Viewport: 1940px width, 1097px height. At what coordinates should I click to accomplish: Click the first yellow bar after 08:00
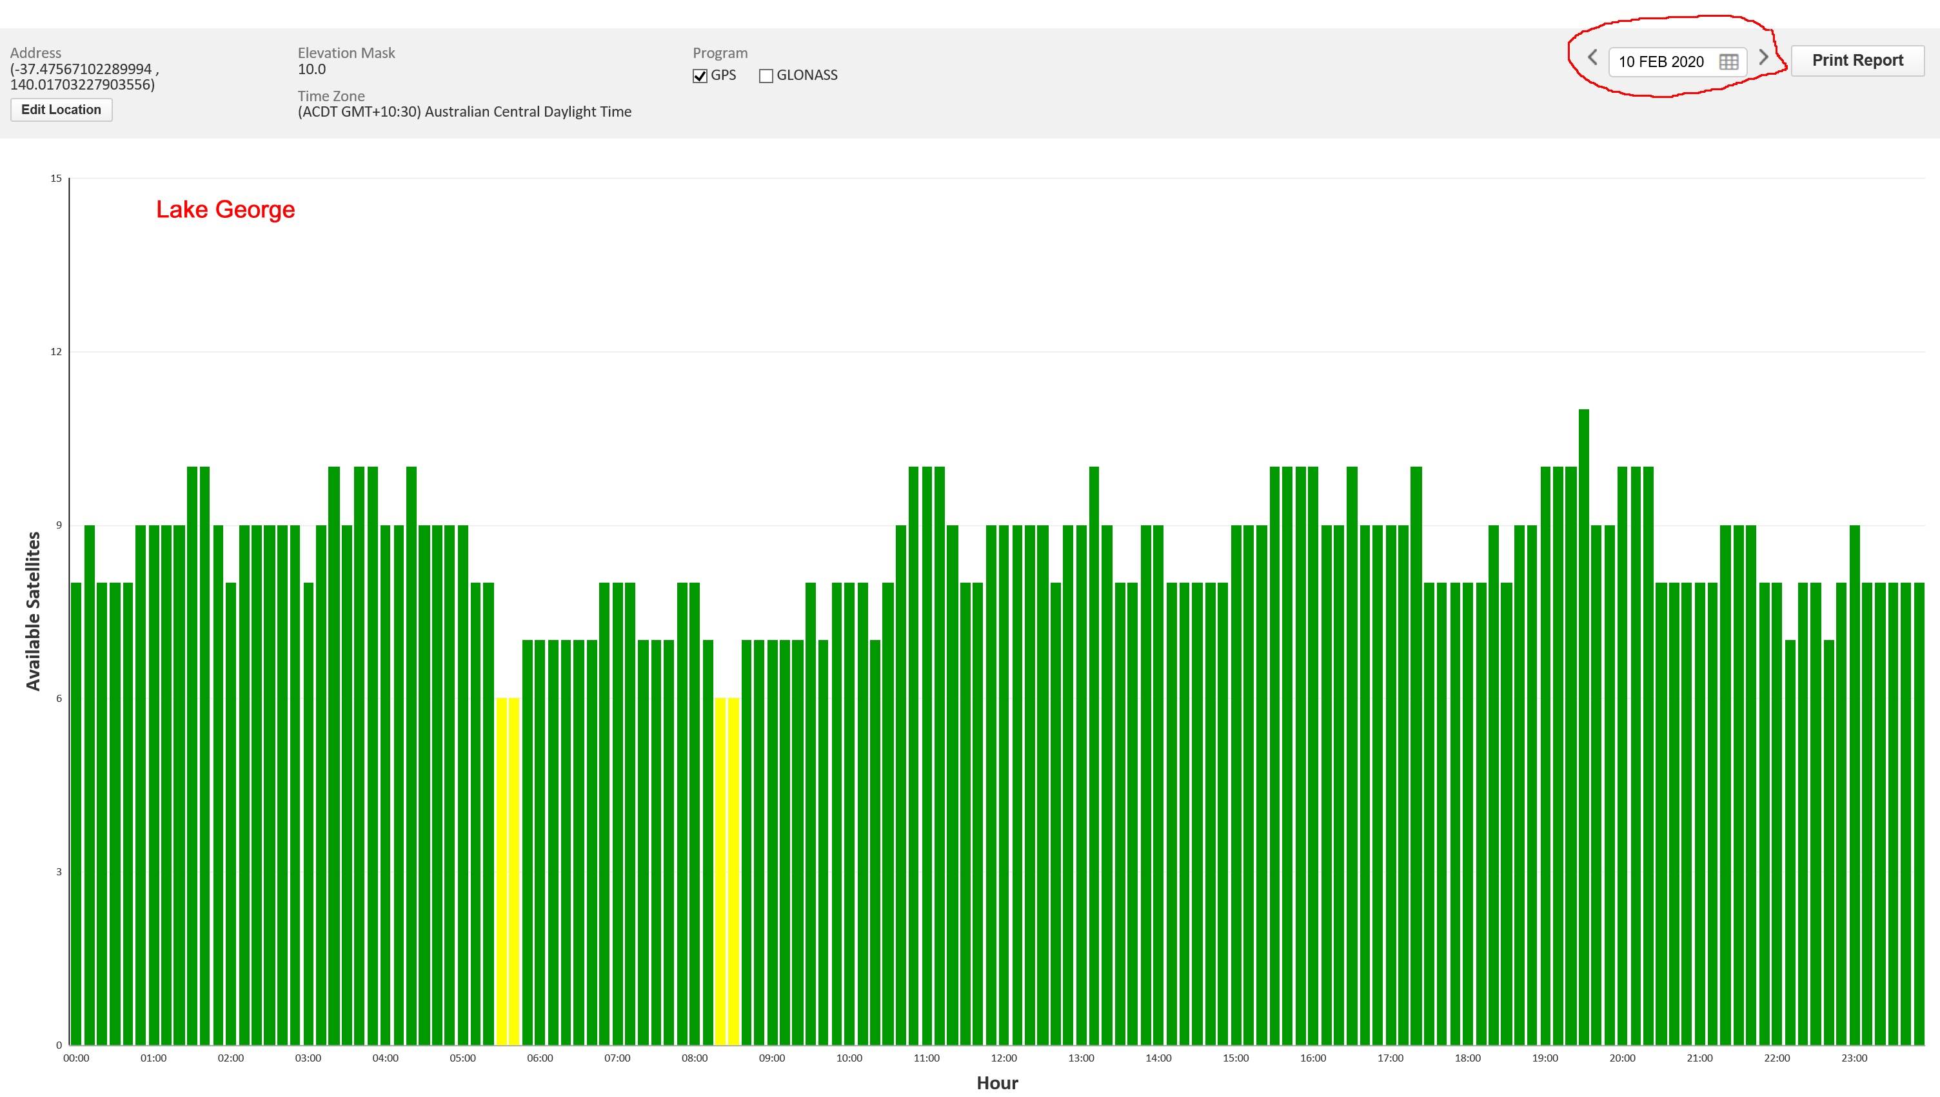coord(720,866)
